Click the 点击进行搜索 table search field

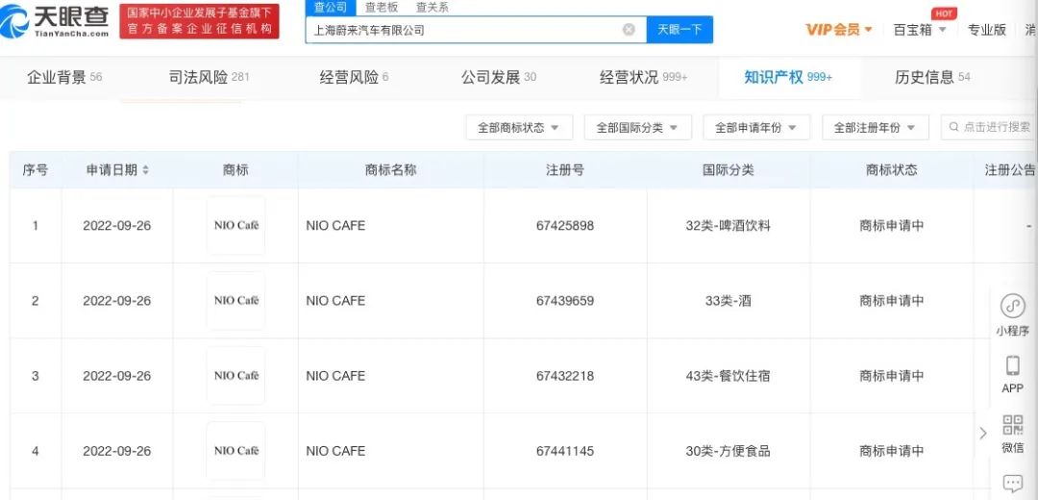pos(989,127)
